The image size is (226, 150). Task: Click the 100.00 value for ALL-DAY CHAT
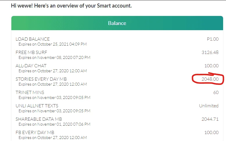tap(211, 66)
